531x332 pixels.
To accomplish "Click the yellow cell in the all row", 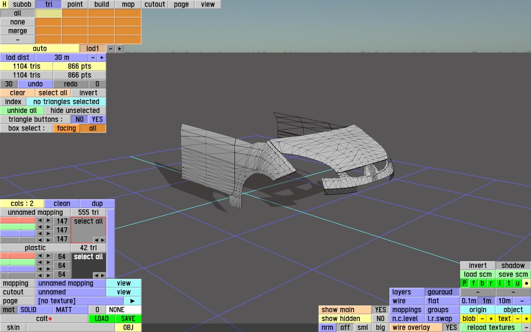I will point(49,13).
